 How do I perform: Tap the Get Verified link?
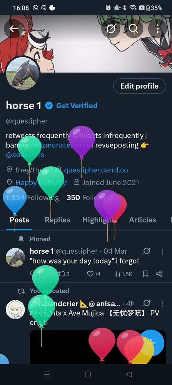tap(77, 105)
